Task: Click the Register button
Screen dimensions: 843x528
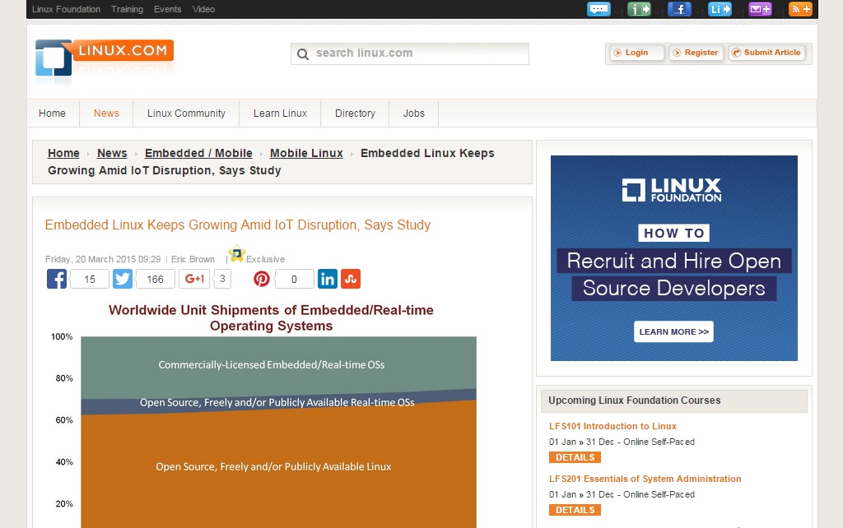Action: 696,53
